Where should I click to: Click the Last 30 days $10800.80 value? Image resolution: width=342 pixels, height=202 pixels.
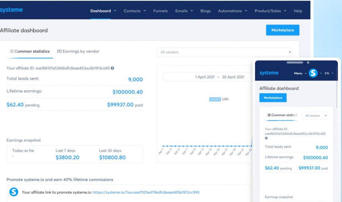(x=112, y=157)
